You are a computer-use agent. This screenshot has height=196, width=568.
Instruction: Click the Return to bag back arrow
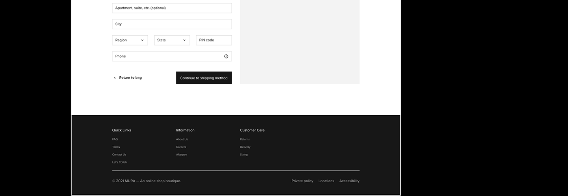pyautogui.click(x=115, y=78)
